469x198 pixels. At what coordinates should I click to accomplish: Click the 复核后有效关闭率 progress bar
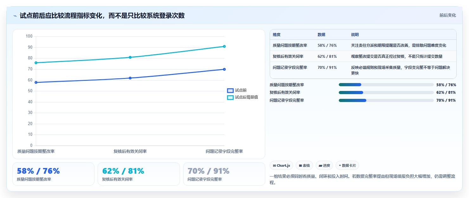click(x=386, y=93)
